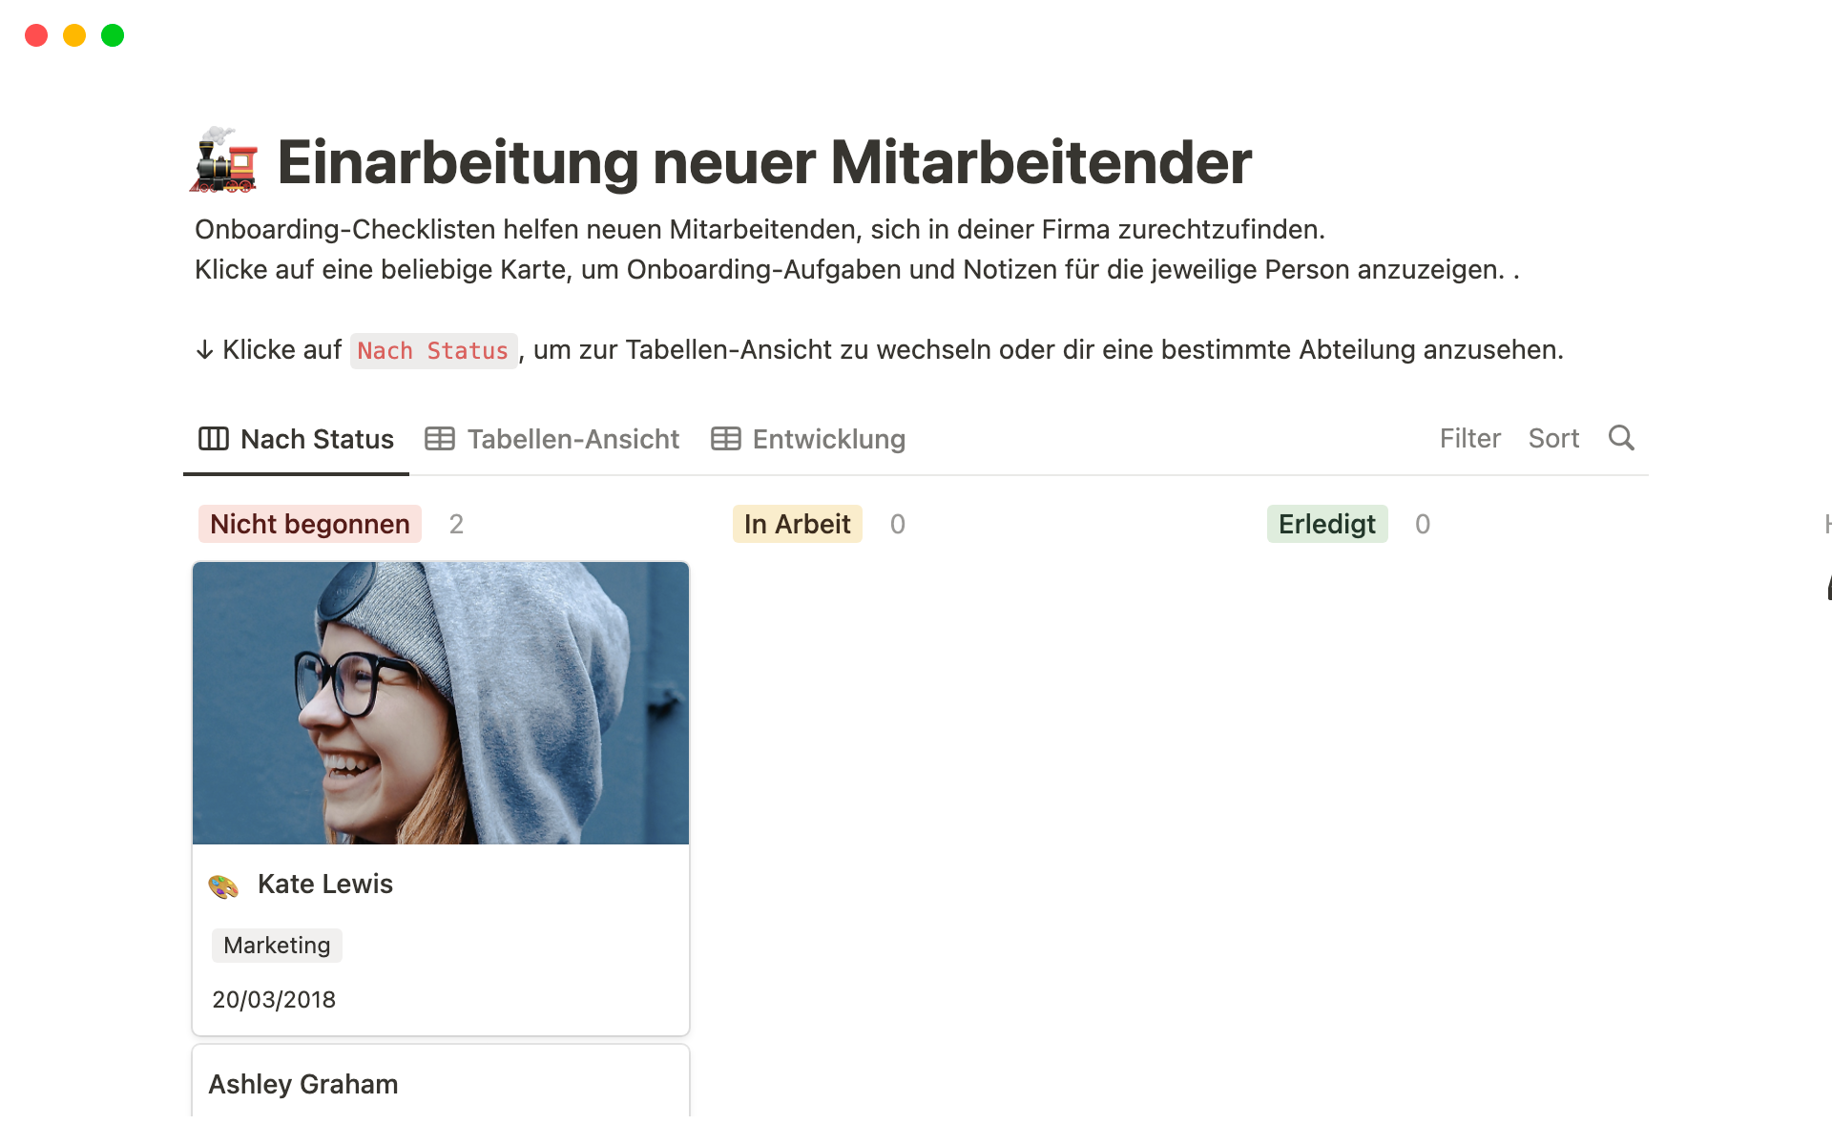Open the Entwicklung view tab

coord(808,439)
